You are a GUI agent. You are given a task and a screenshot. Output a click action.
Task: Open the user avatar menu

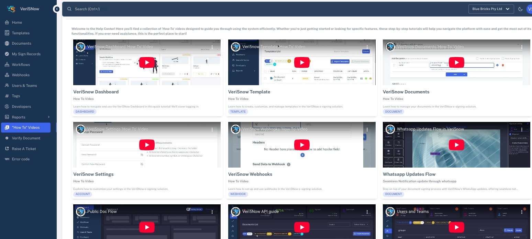coord(529,9)
